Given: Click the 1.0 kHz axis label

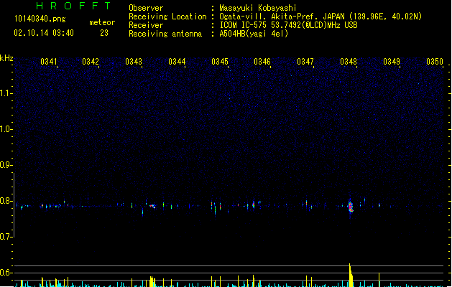Looking at the screenshot, I should (6, 129).
